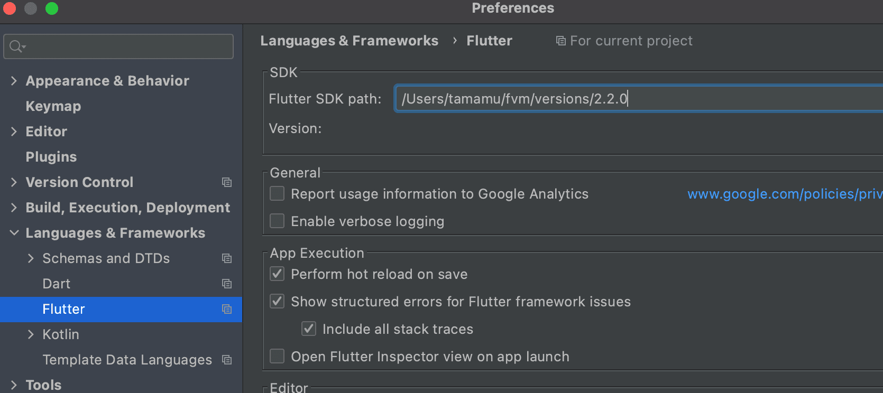Click the project-level icon beside Dart
883x393 pixels.
click(x=227, y=284)
